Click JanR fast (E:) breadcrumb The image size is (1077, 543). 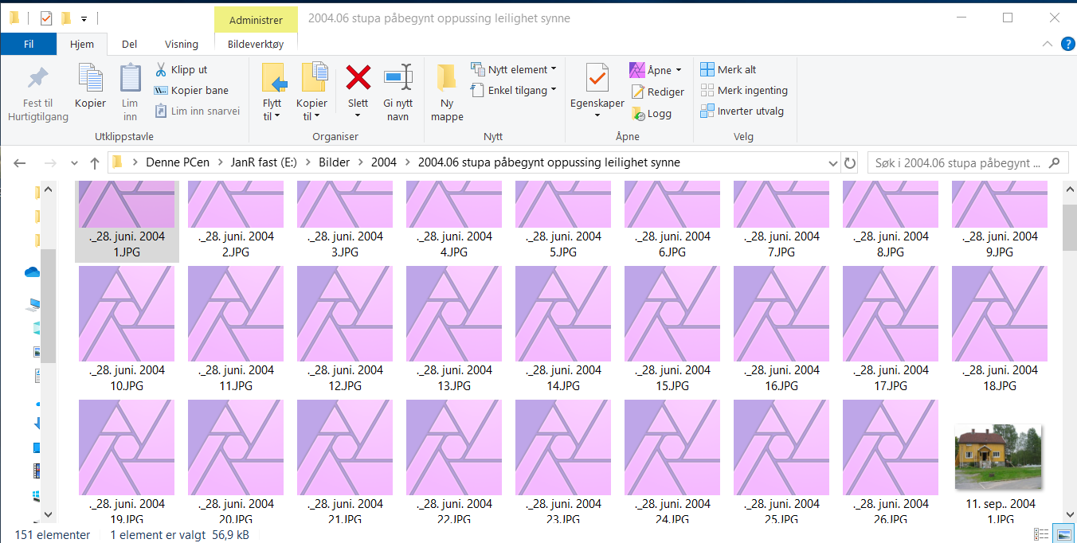coord(264,162)
